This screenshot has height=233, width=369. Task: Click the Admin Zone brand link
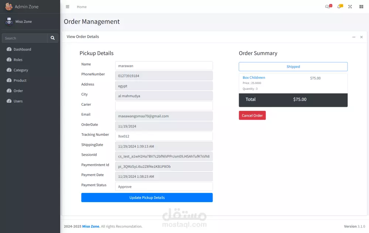click(x=26, y=7)
